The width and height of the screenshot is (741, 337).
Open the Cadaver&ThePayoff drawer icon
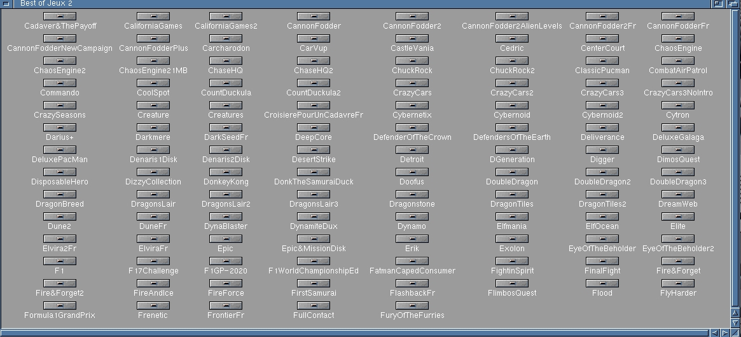60,16
